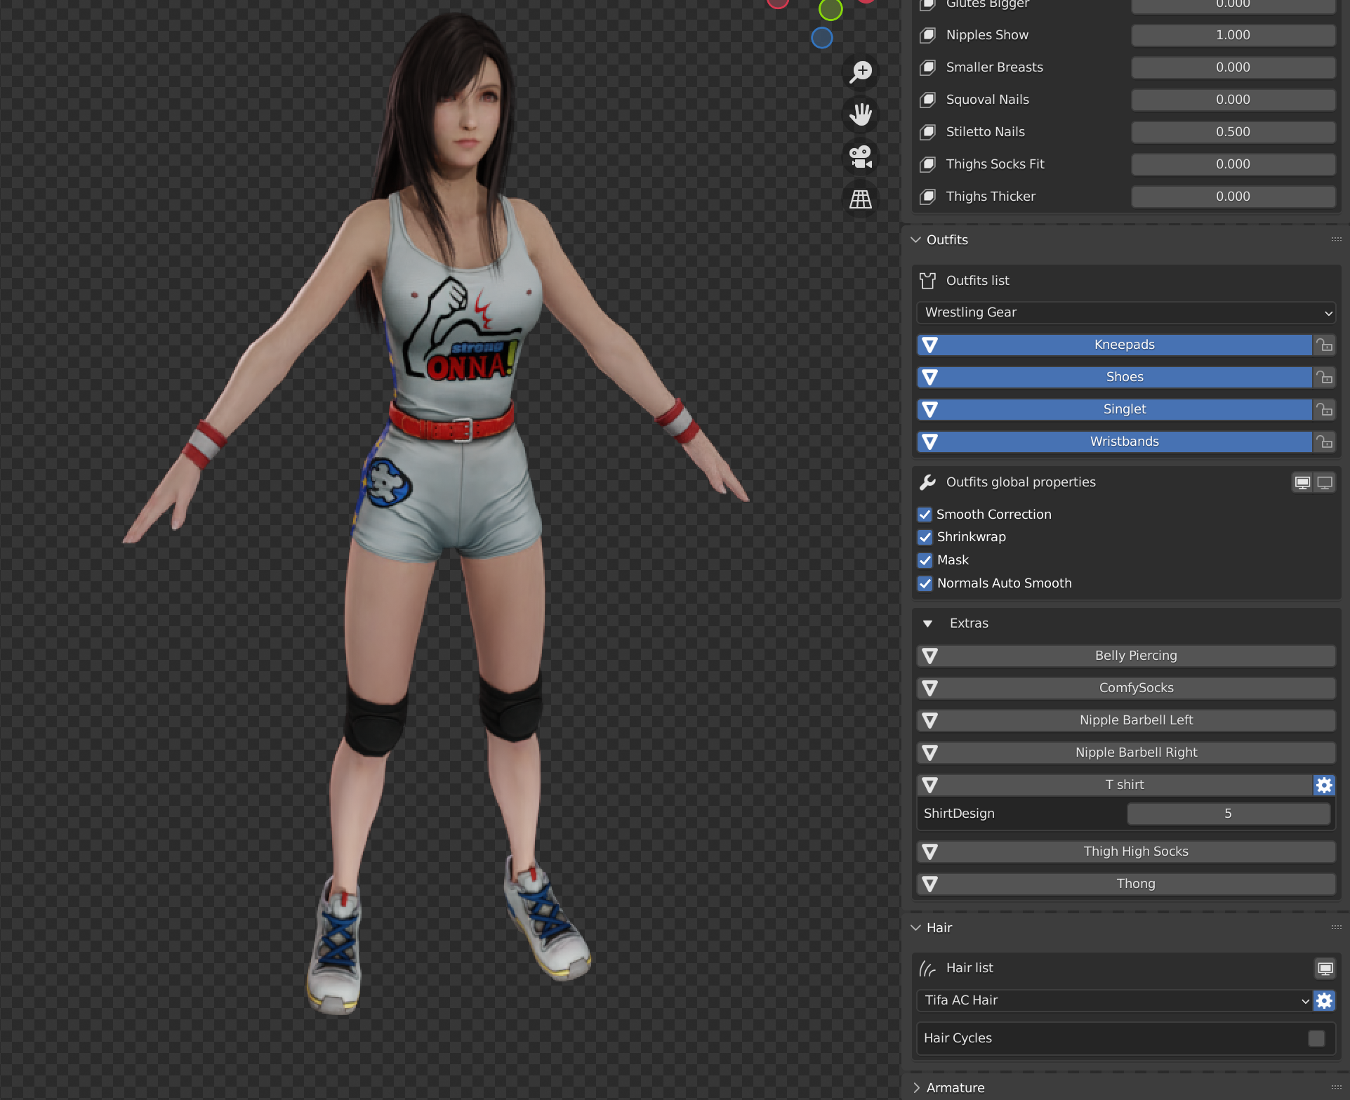Screen dimensions: 1350x1100
Task: Toggle the lock next to Shoes
Action: [x=1325, y=377]
